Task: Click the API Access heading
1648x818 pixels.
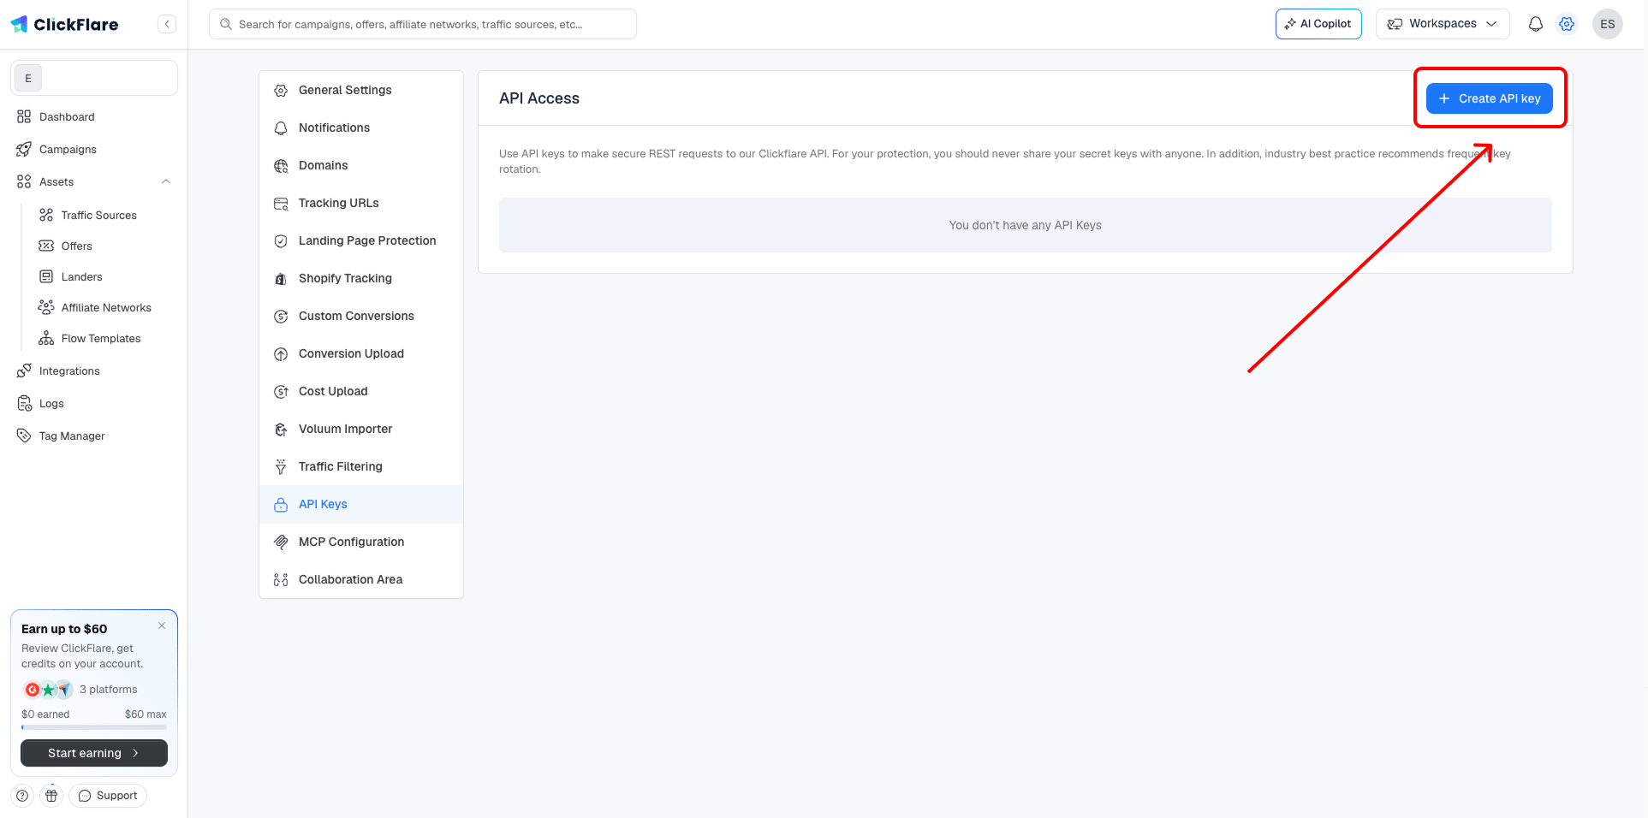Action: click(539, 98)
